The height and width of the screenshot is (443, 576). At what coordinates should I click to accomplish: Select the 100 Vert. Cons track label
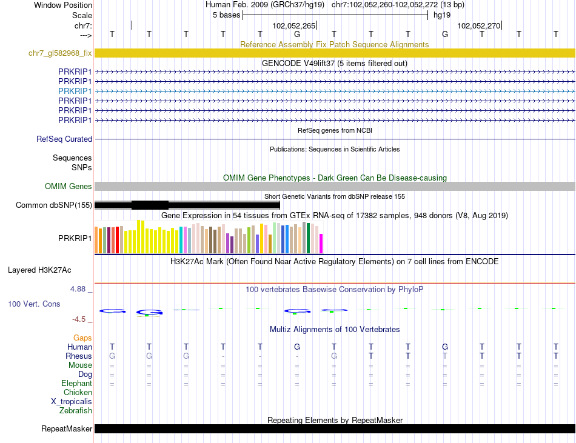tap(34, 304)
